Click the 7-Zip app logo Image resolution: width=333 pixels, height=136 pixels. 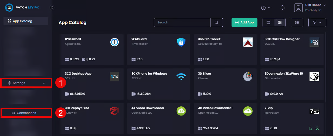pyautogui.click(x=314, y=111)
